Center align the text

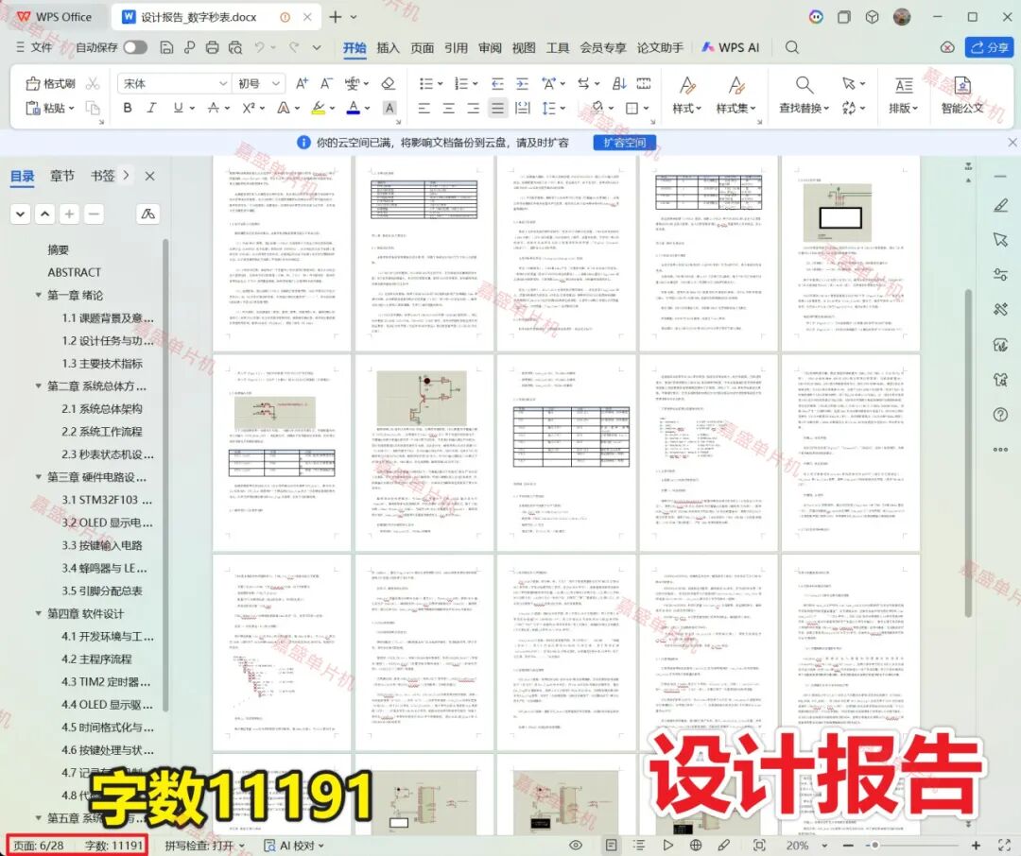449,108
